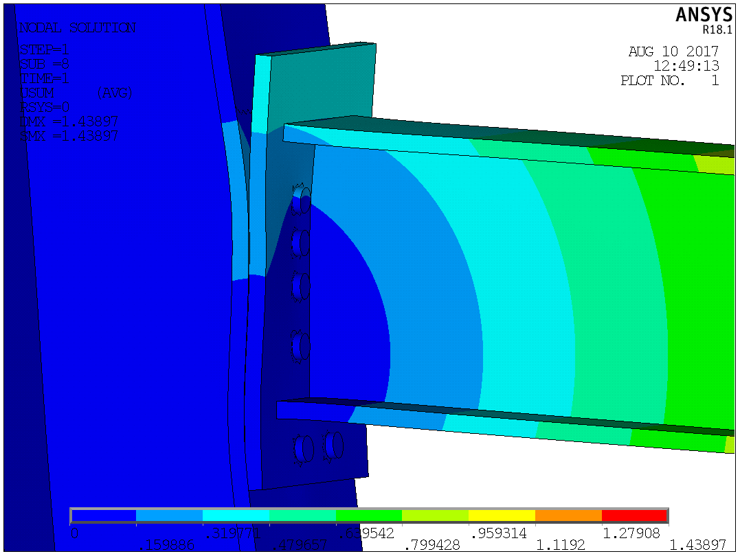
Task: Click the DMX =1.43897 label
Action: click(69, 121)
